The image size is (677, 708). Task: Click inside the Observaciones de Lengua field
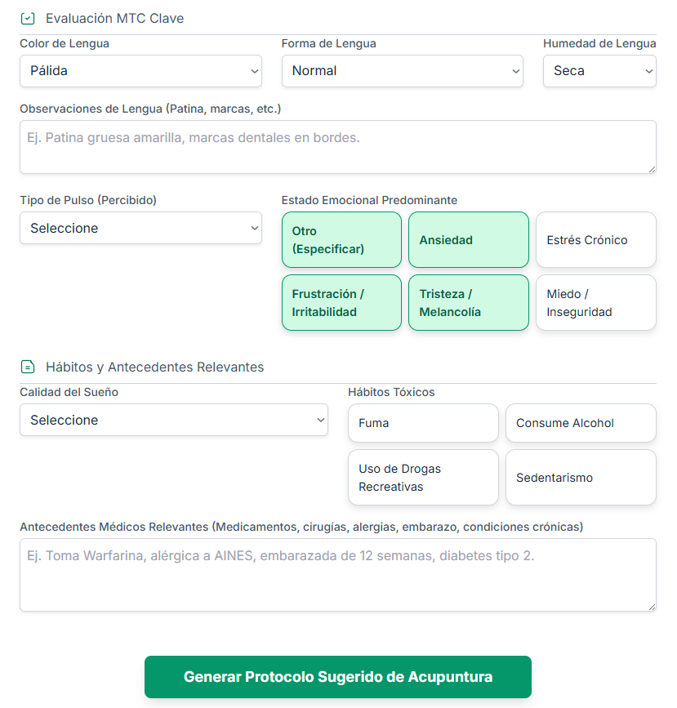pos(337,147)
